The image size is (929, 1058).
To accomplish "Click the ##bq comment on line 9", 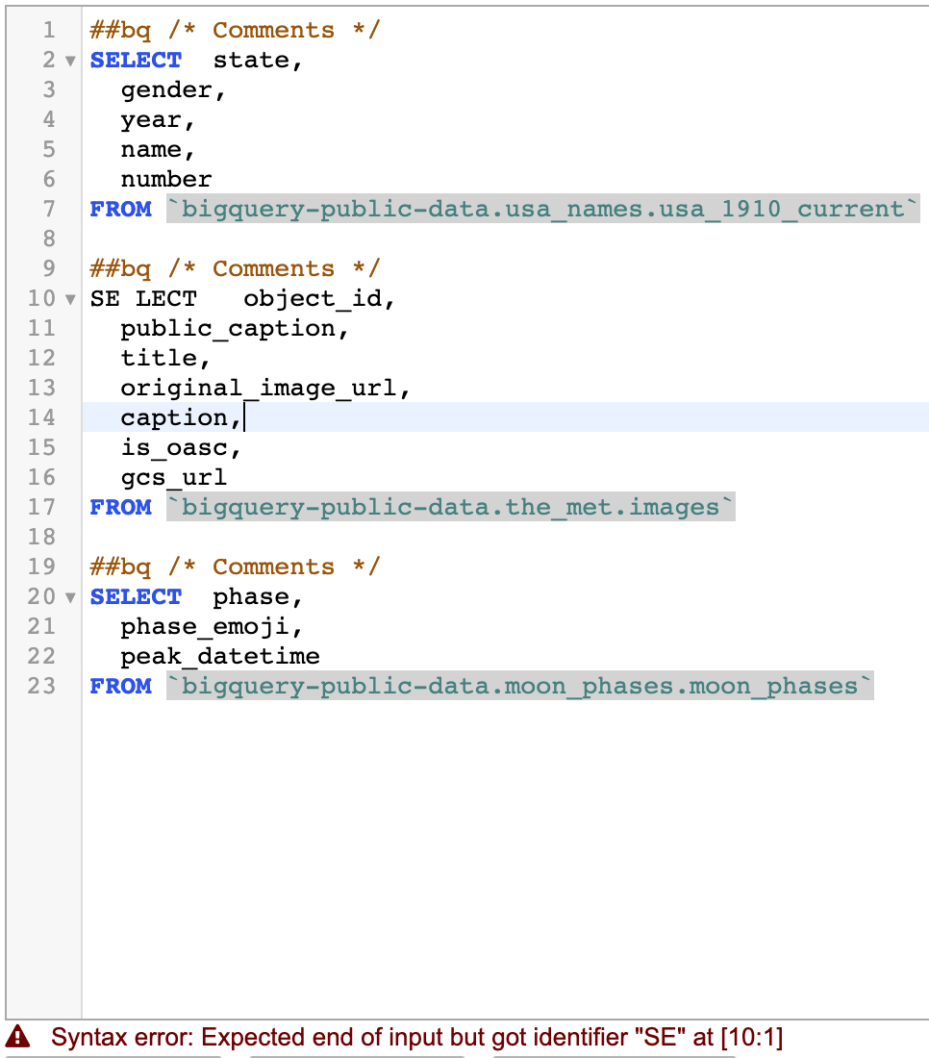I will 236,268.
